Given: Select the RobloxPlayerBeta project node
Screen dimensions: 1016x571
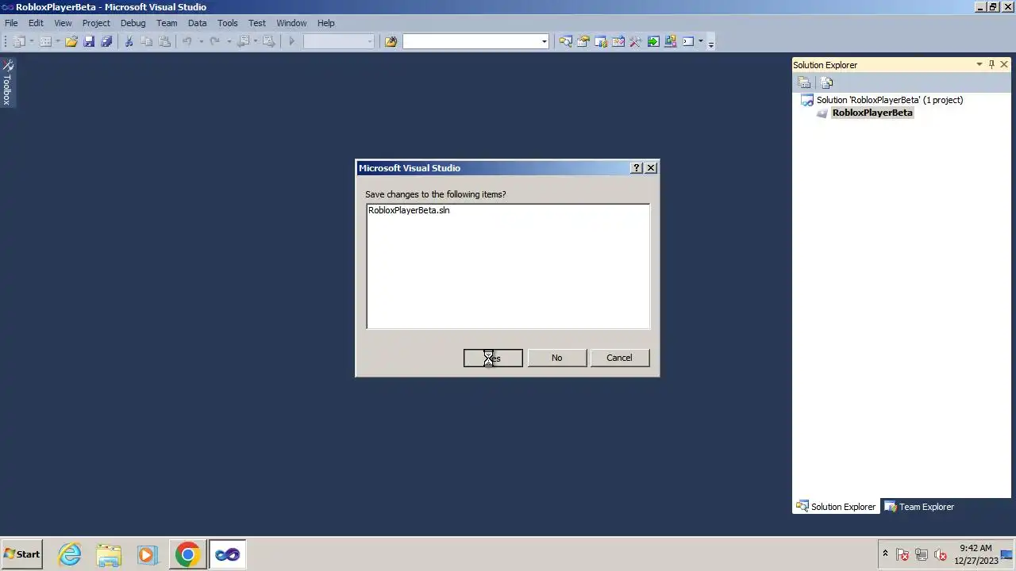Looking at the screenshot, I should [872, 113].
